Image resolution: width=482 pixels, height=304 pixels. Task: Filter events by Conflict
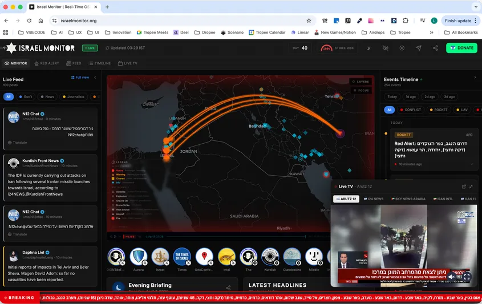(x=410, y=110)
